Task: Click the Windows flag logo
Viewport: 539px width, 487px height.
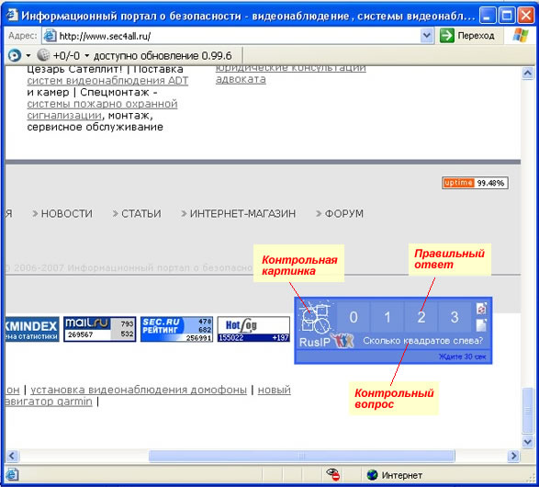Action: [521, 35]
